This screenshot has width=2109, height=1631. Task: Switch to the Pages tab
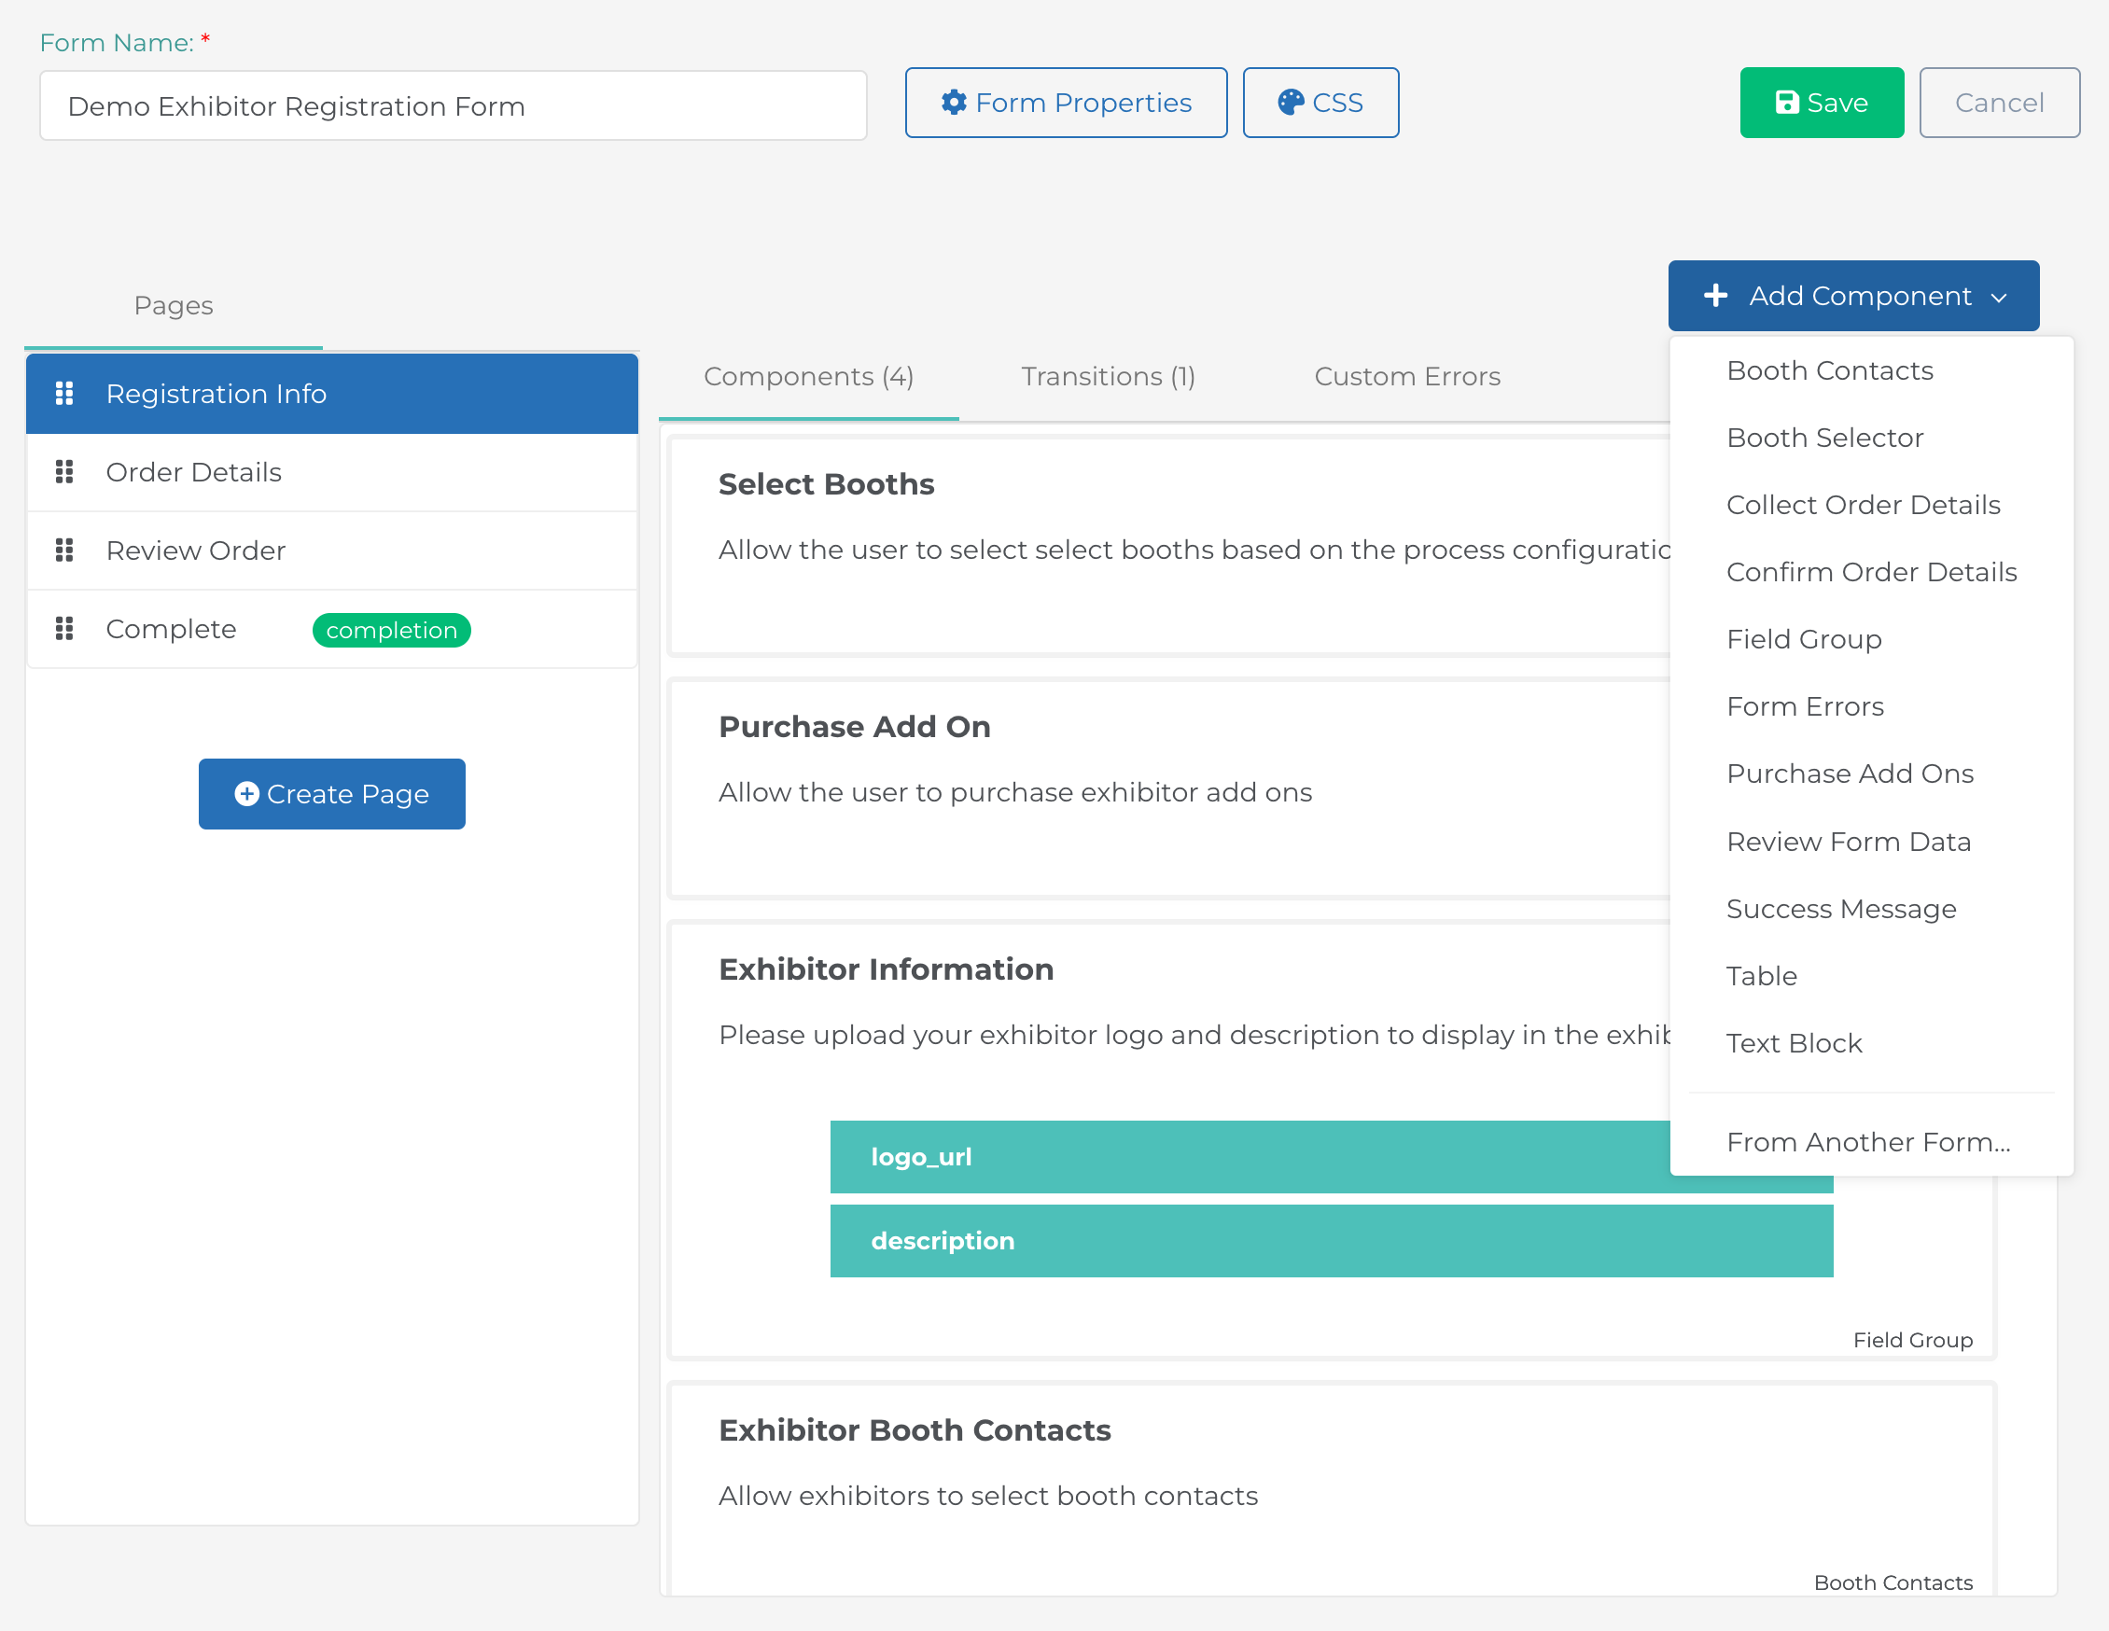pyautogui.click(x=174, y=306)
